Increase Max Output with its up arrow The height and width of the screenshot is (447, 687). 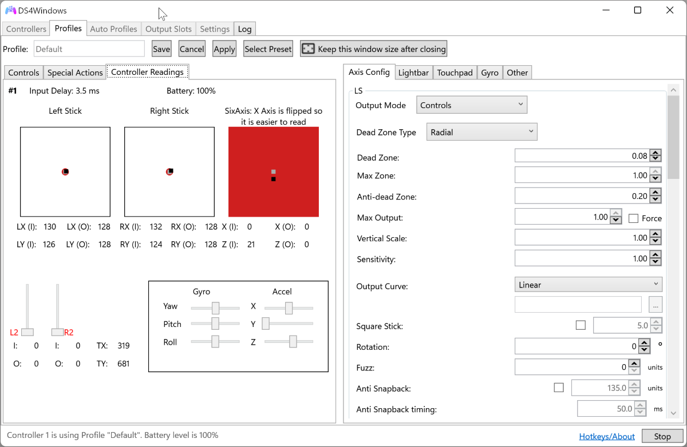[x=616, y=214]
